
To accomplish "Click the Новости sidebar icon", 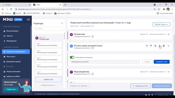I will (4, 36).
